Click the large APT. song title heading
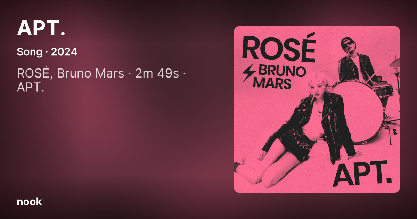The width and height of the screenshot is (417, 219). (x=41, y=27)
